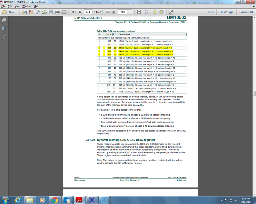This screenshot has width=256, height=204.
Task: Open the File menu
Action: 3,6
